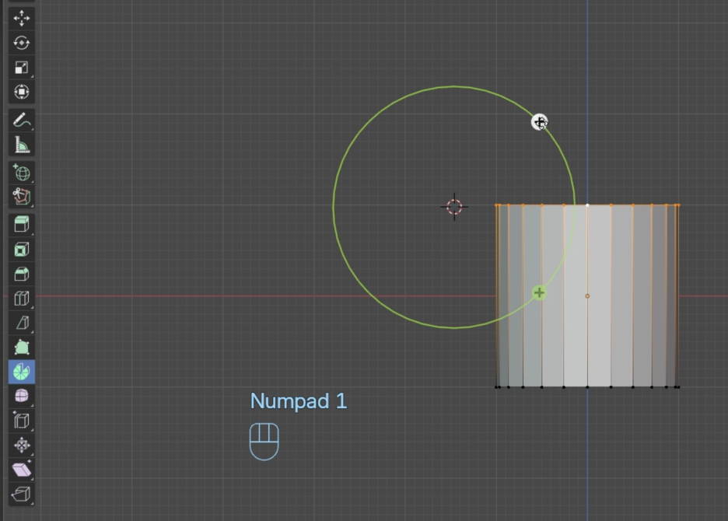Select the Smooth vertices tool
This screenshot has width=728, height=521.
pos(21,396)
